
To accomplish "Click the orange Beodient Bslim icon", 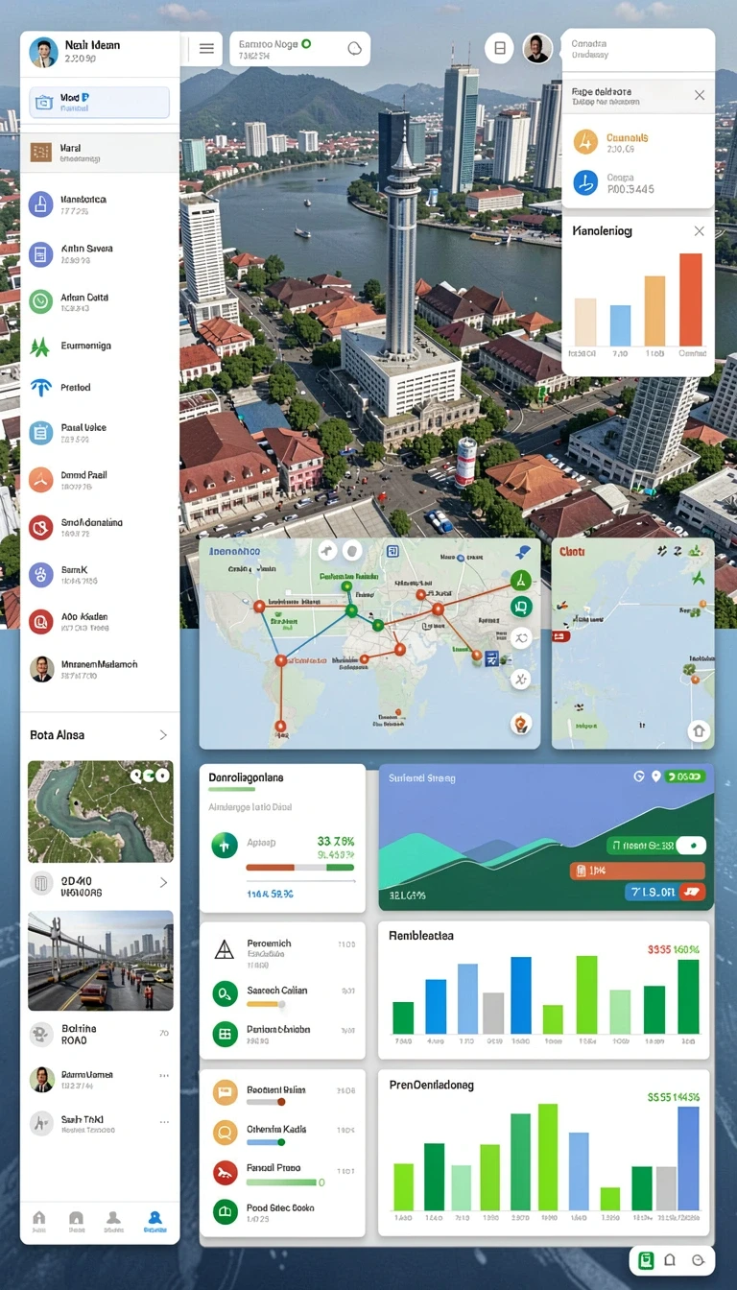I will (224, 1091).
